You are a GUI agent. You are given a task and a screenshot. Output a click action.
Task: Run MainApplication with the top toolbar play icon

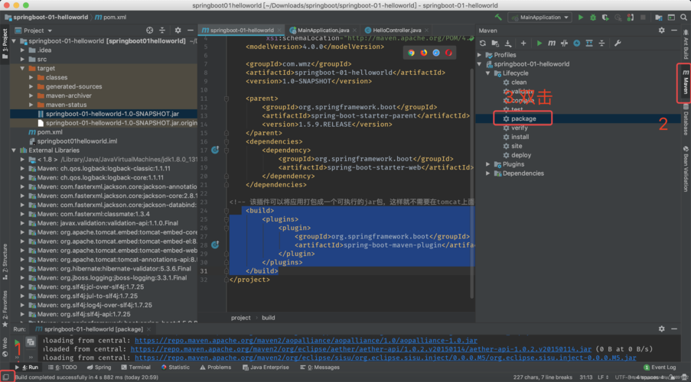coord(580,17)
